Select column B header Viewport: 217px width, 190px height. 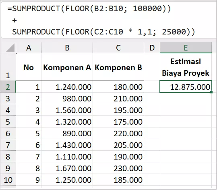click(x=67, y=48)
